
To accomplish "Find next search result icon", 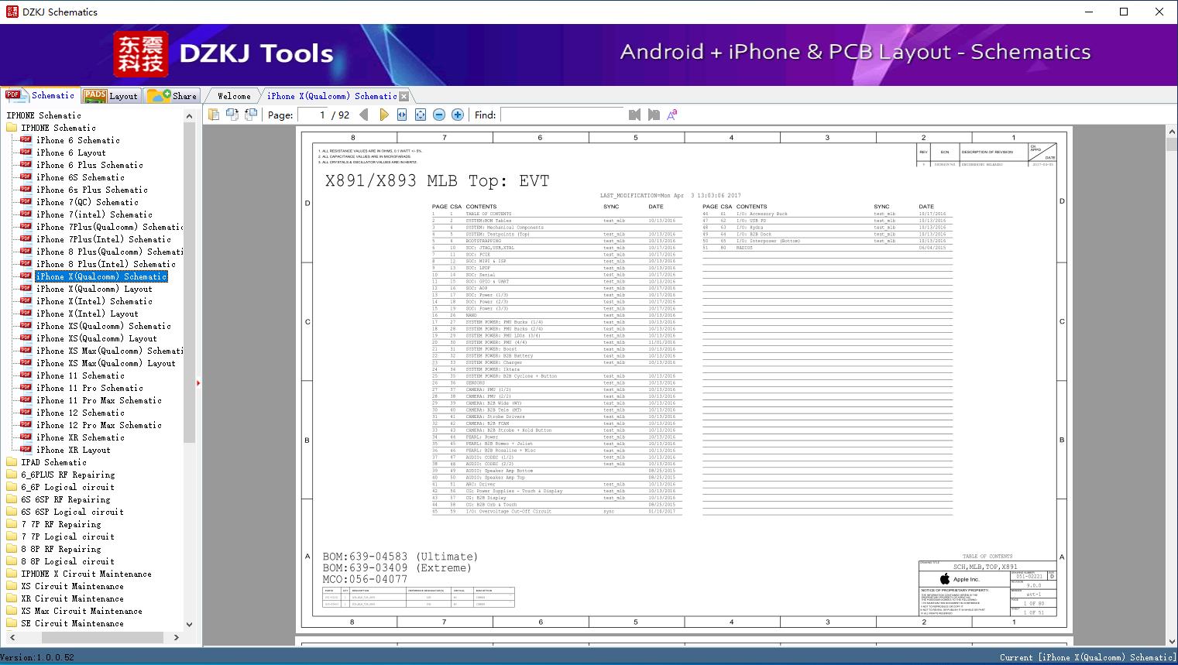I will pyautogui.click(x=653, y=115).
